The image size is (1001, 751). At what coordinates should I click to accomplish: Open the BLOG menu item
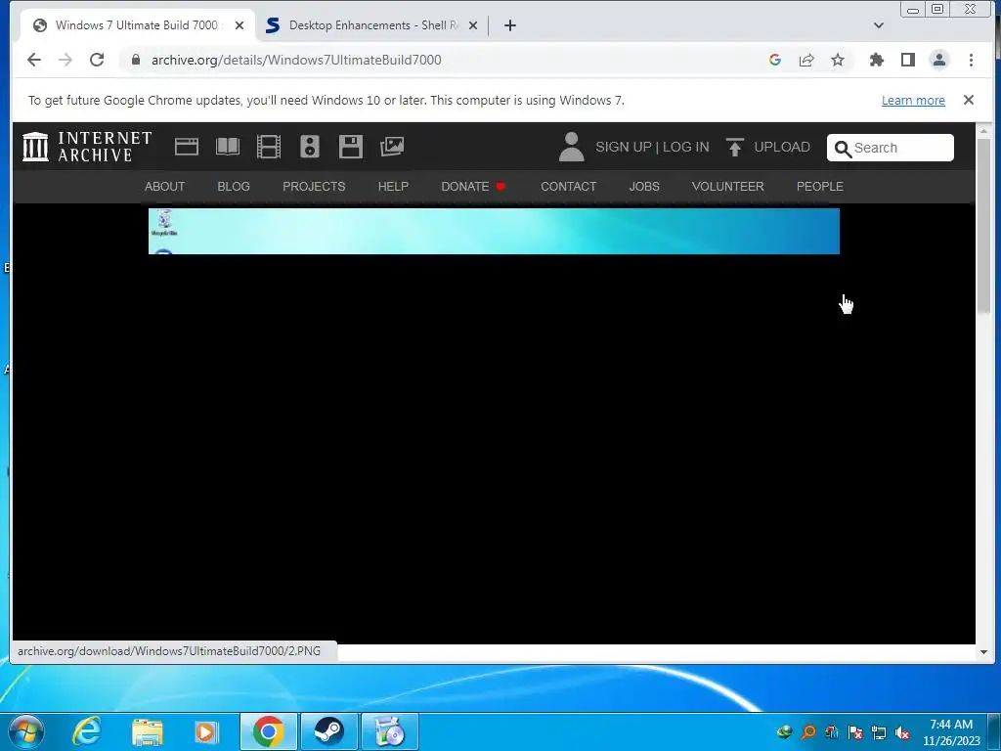pyautogui.click(x=234, y=187)
